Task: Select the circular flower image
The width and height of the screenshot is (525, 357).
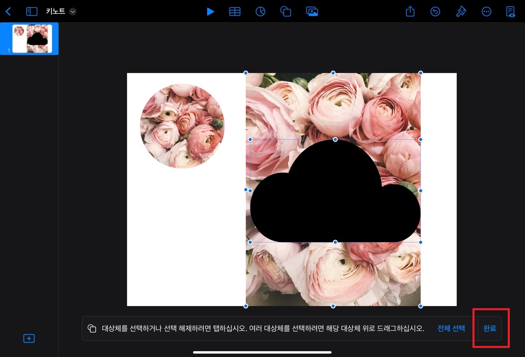Action: pyautogui.click(x=182, y=126)
